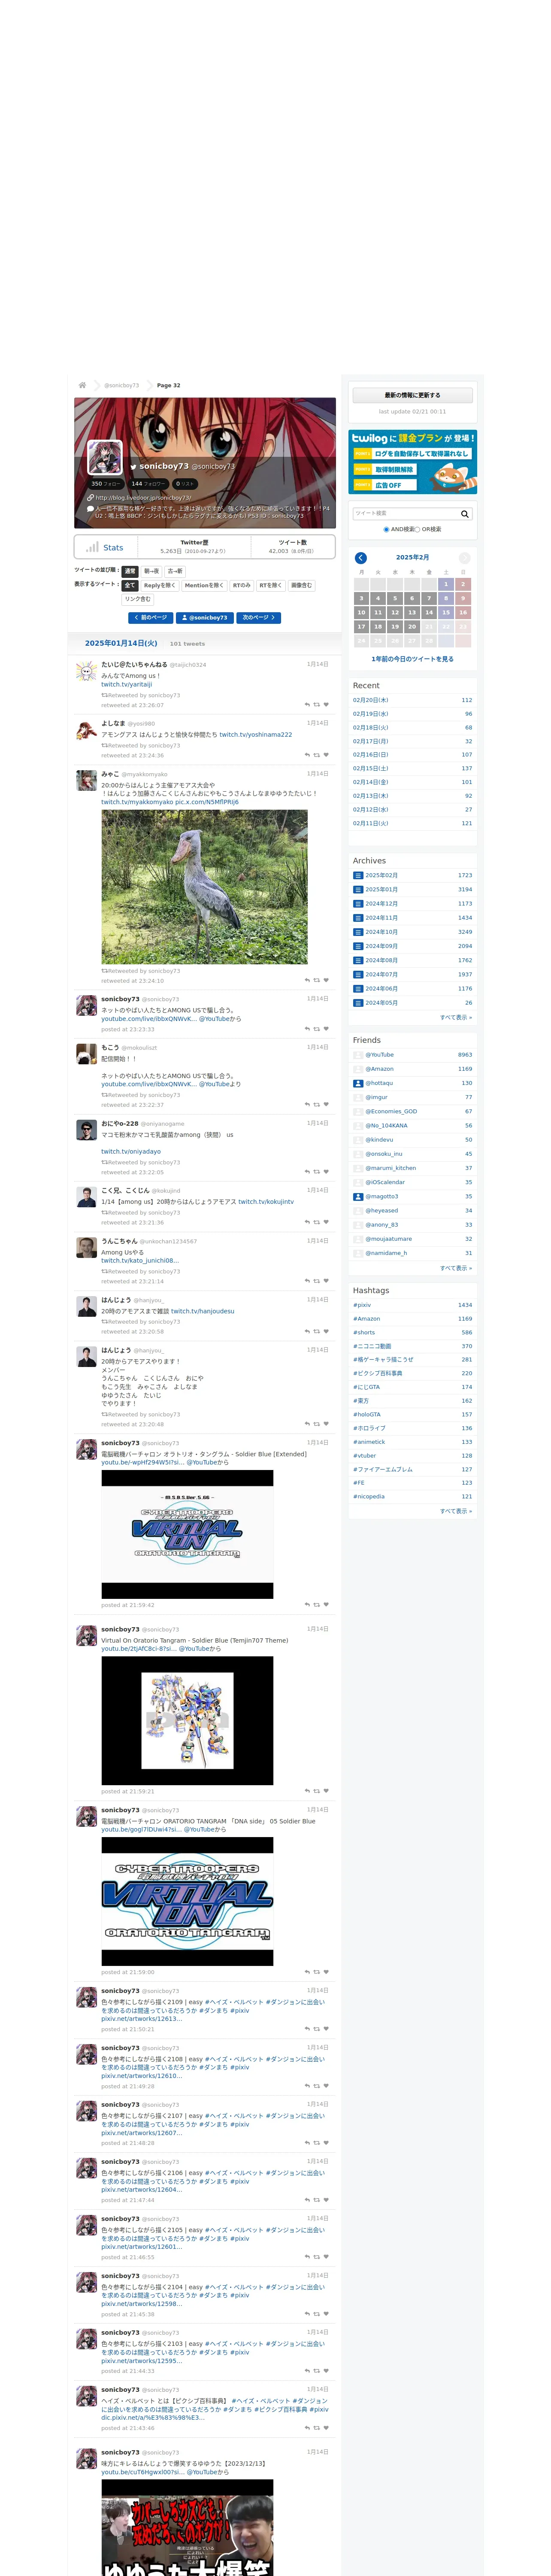Viewport: 551px width, 2576px height.
Task: Open the Temjin707 robot video thumbnail
Action: (x=187, y=1721)
